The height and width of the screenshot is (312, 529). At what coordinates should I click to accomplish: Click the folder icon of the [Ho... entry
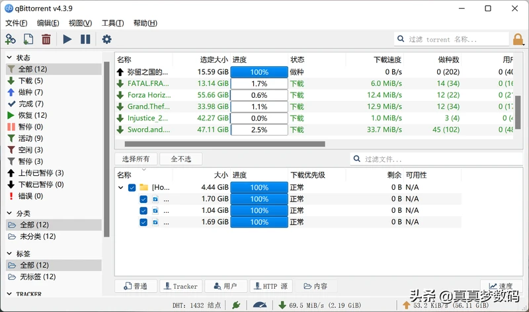pyautogui.click(x=144, y=187)
